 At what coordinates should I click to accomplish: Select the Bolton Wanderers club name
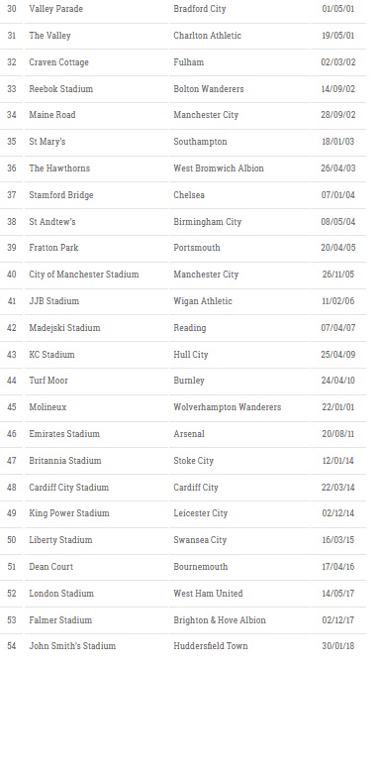pos(209,89)
